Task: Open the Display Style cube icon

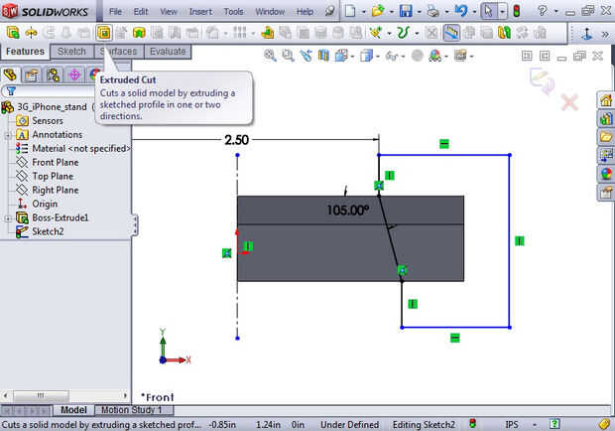Action: coord(366,56)
